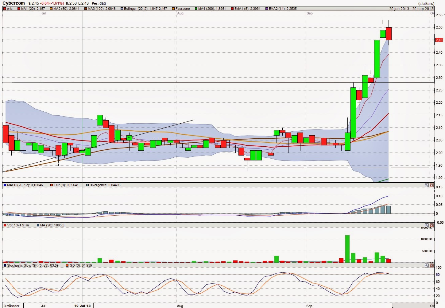This screenshot has height=308, width=445.
Task: Click the MA2 (50) orange swatch
Action: (x=51, y=9)
